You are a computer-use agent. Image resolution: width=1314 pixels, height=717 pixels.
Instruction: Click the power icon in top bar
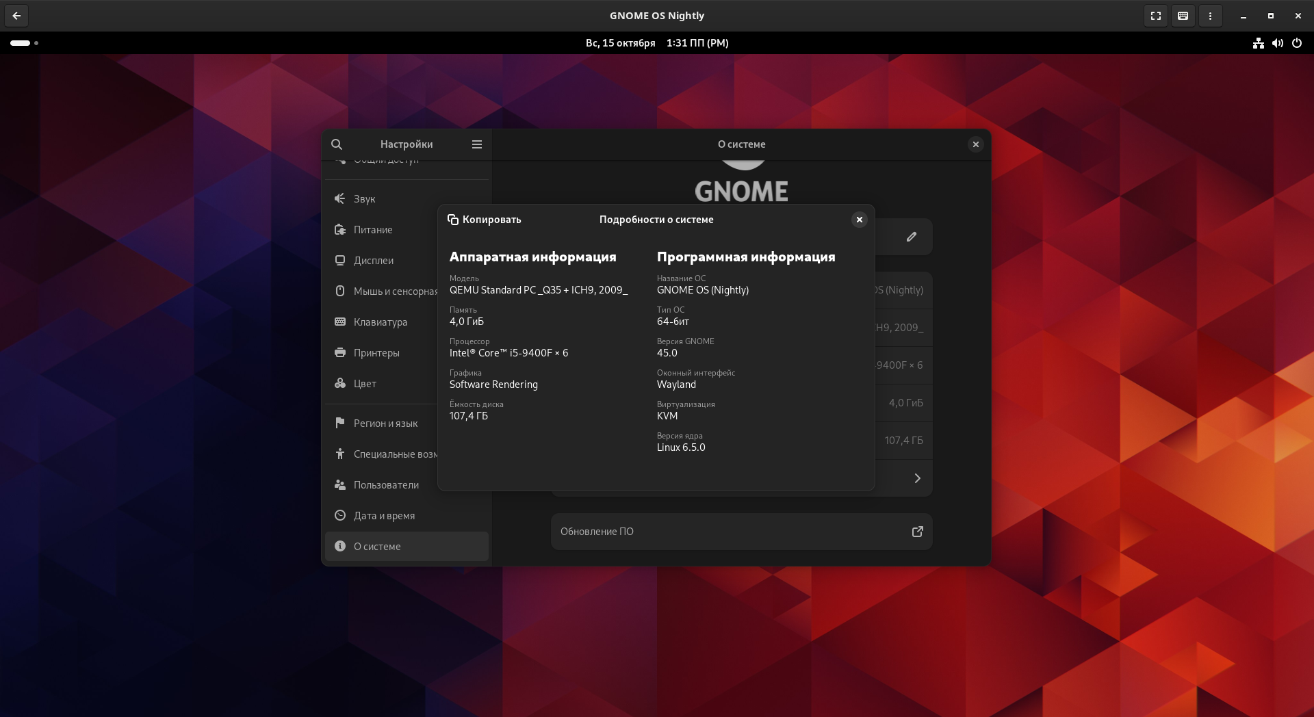point(1297,43)
